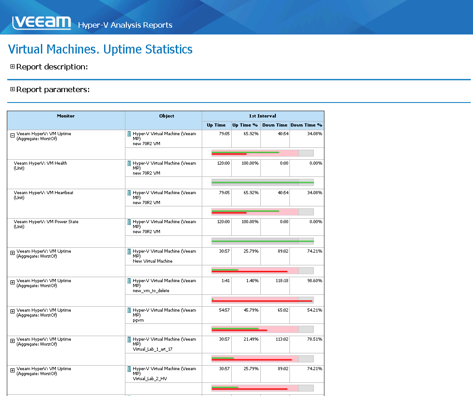
Task: Expand the VM Uptime row for Virtual_Lab_2_HV
Action: pos(12,371)
